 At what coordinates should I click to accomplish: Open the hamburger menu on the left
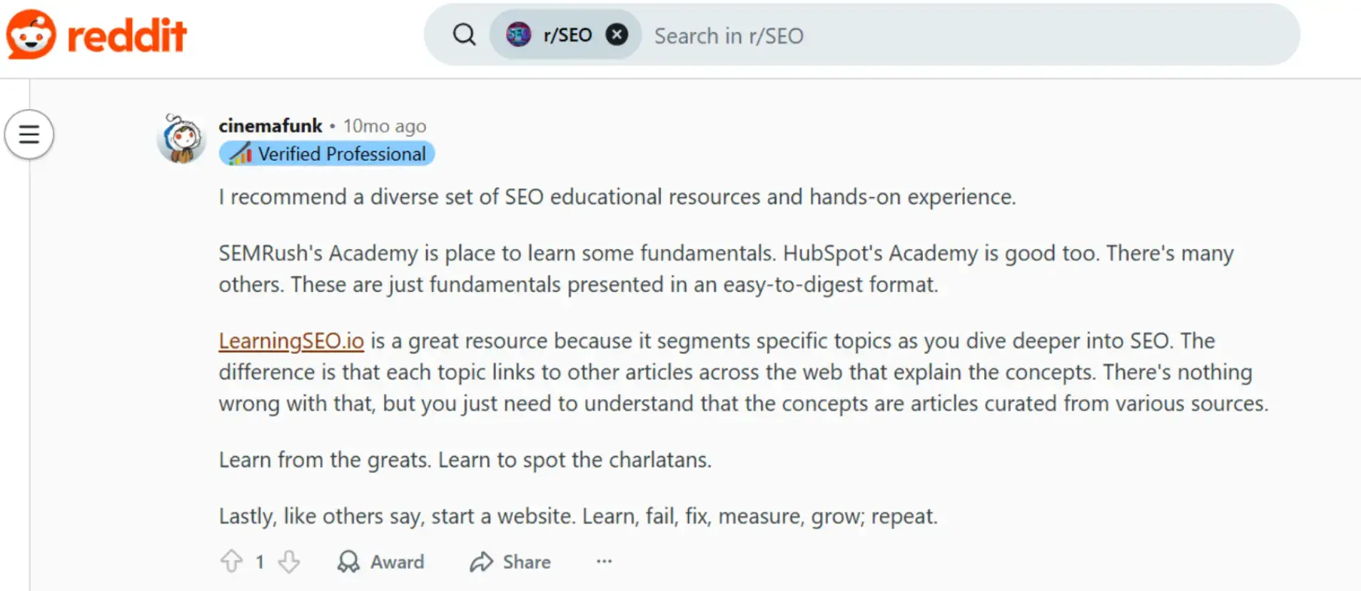(29, 134)
